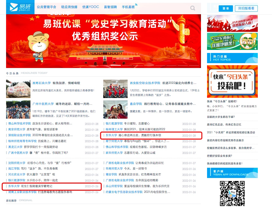Open 回家的大学生都在干嘛 hot topic

point(221,117)
